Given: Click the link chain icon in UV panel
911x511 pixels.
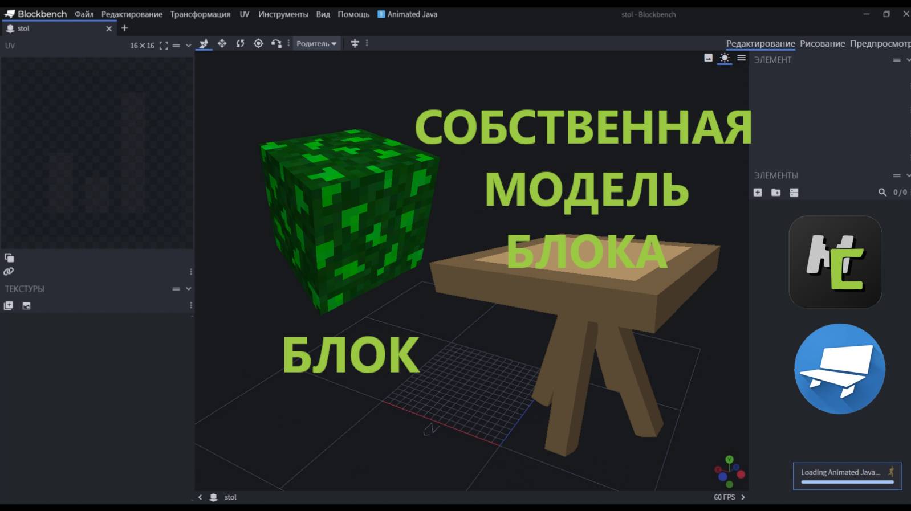Looking at the screenshot, I should (x=9, y=272).
